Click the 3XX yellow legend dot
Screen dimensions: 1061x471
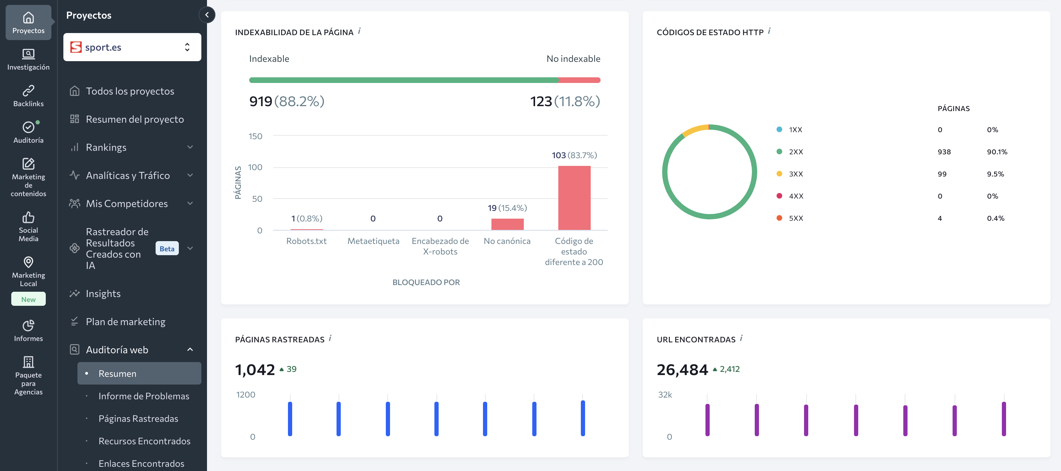click(779, 174)
